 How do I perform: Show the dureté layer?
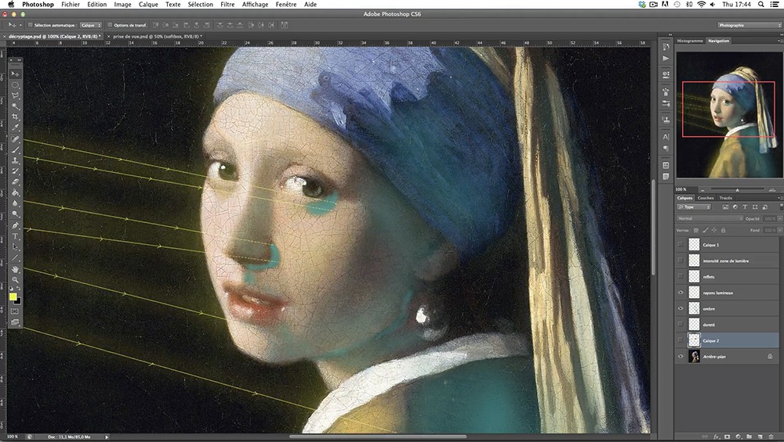pos(680,325)
